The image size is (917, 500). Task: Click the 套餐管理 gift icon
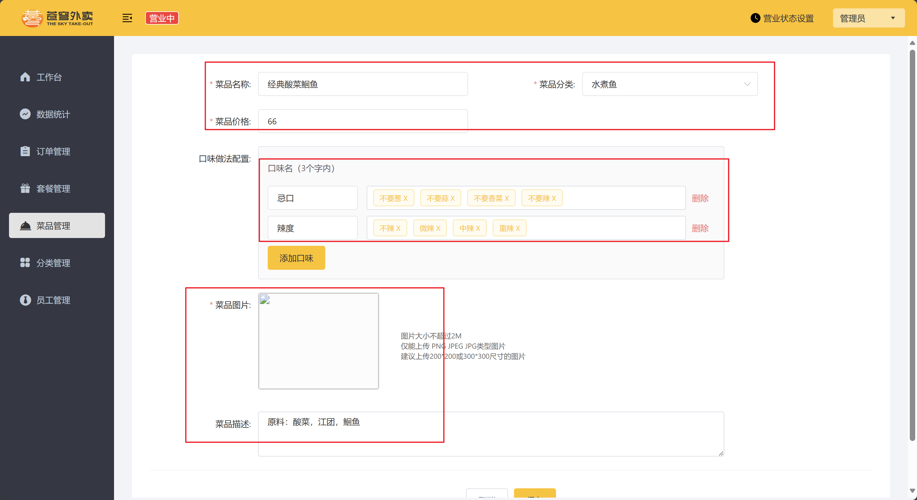coord(25,188)
